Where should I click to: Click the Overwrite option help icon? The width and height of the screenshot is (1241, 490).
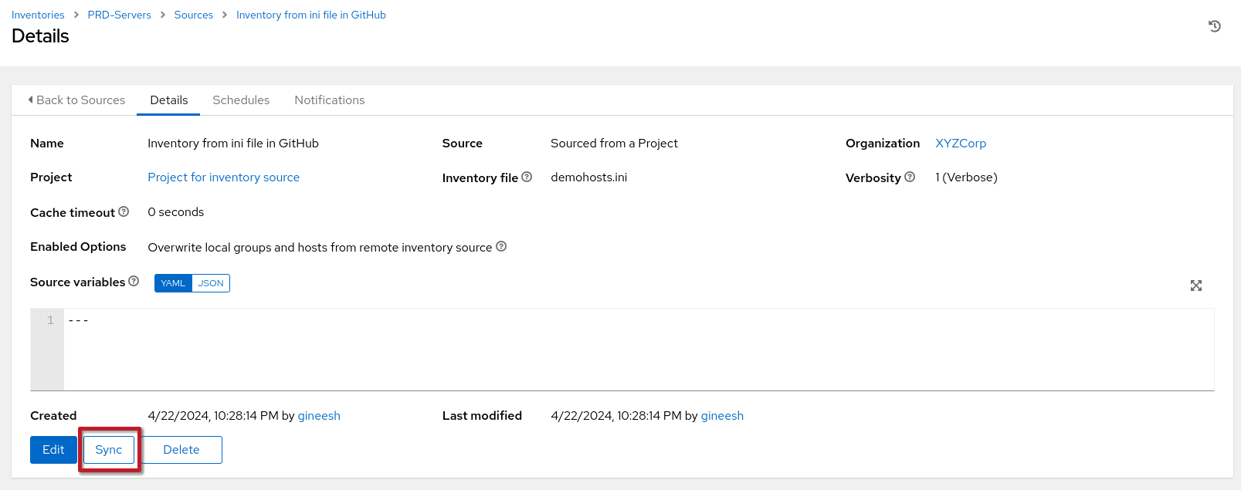tap(501, 246)
